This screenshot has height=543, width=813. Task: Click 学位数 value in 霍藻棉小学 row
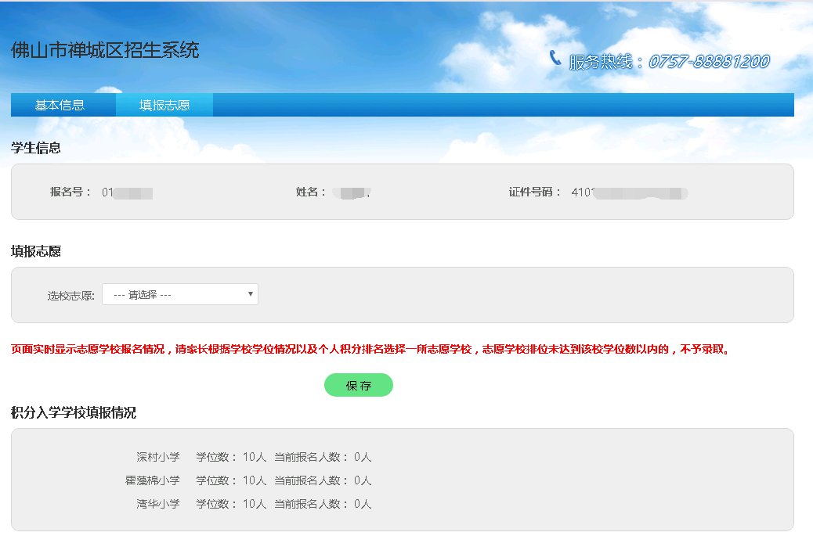[x=255, y=480]
